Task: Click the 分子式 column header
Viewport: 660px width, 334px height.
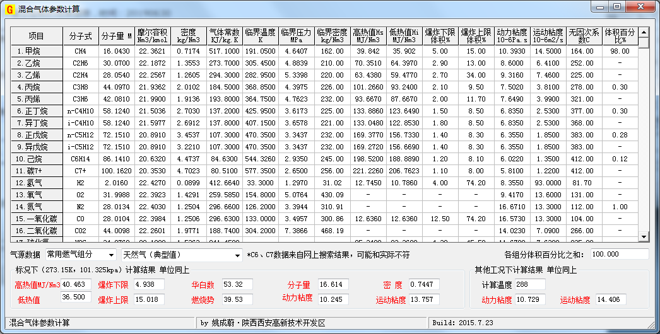Action: [x=81, y=36]
